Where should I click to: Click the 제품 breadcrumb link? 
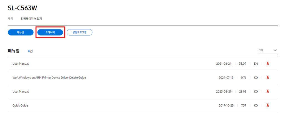(10, 19)
